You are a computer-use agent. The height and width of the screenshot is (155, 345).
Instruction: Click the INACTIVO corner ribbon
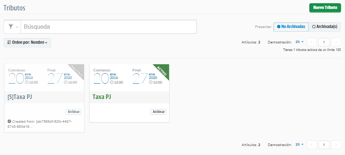77,71
